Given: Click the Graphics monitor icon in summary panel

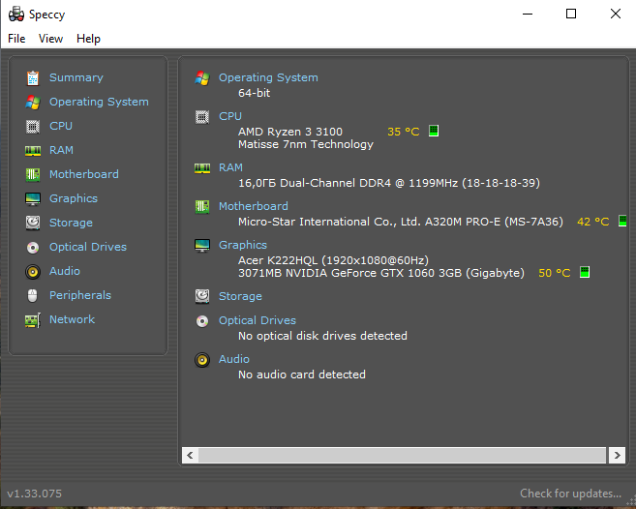Looking at the screenshot, I should pos(202,246).
